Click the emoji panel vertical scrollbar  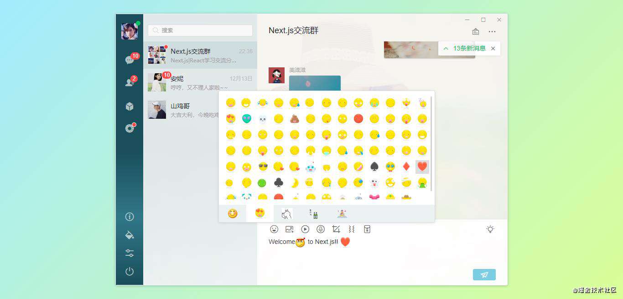431,144
